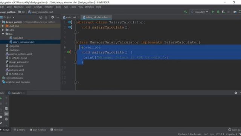Click the UTF-8 encoding selector in status bar

(220, 134)
